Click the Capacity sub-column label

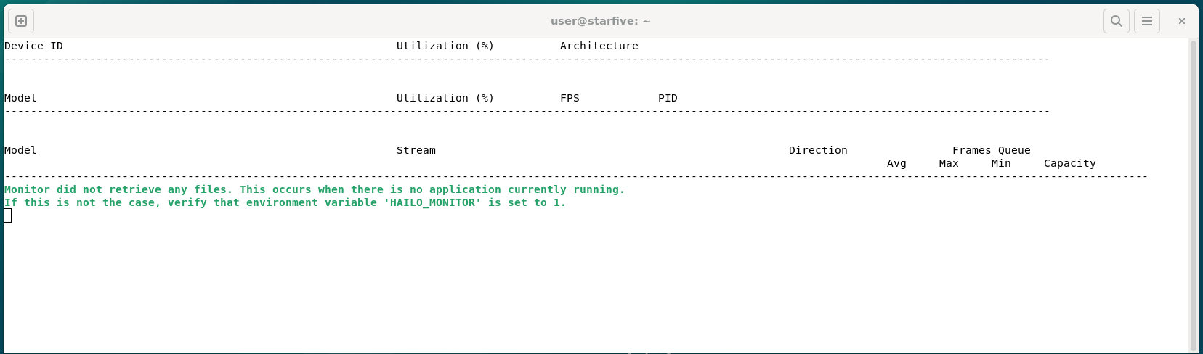tap(1069, 163)
